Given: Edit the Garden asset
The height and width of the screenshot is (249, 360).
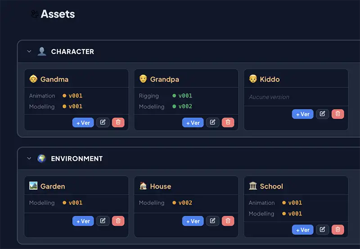Looking at the screenshot, I should 103,221.
